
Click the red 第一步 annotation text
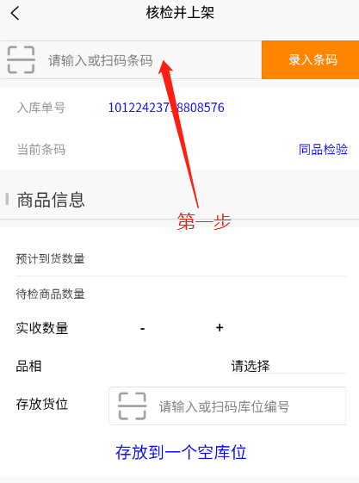point(204,221)
